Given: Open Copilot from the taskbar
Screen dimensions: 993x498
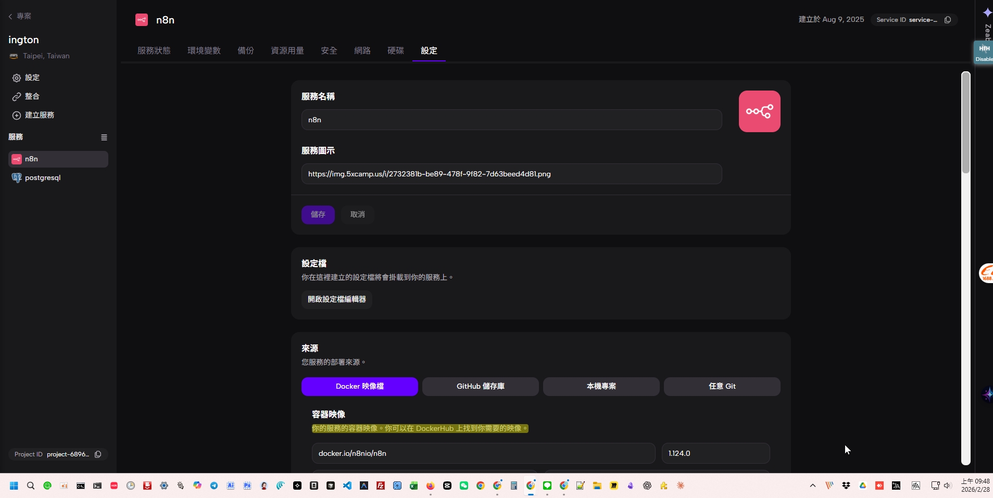Looking at the screenshot, I should 197,486.
